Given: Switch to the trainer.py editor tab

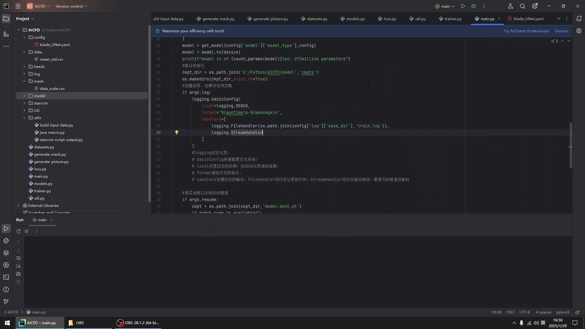Looking at the screenshot, I should (x=453, y=19).
